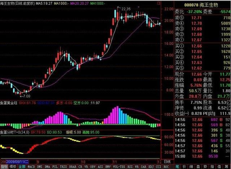
Task: Click the 卖① ask row at 12.67
Action: (x=202, y=40)
